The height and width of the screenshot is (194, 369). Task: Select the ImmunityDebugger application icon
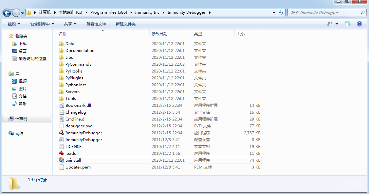pos(62,133)
